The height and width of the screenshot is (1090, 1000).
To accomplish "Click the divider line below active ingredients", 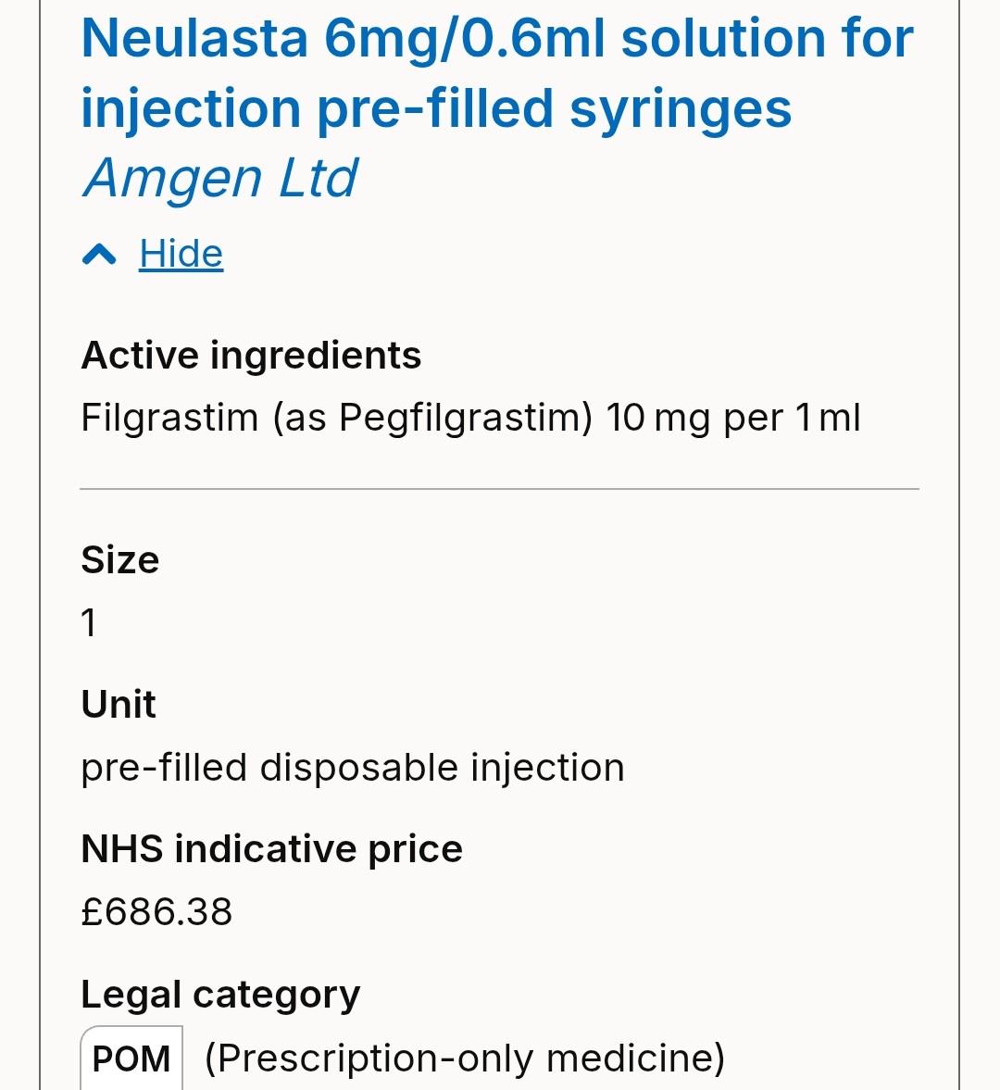I will (500, 488).
